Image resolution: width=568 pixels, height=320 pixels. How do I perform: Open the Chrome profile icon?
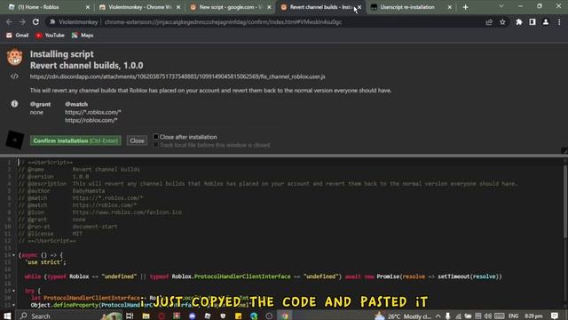(546, 22)
